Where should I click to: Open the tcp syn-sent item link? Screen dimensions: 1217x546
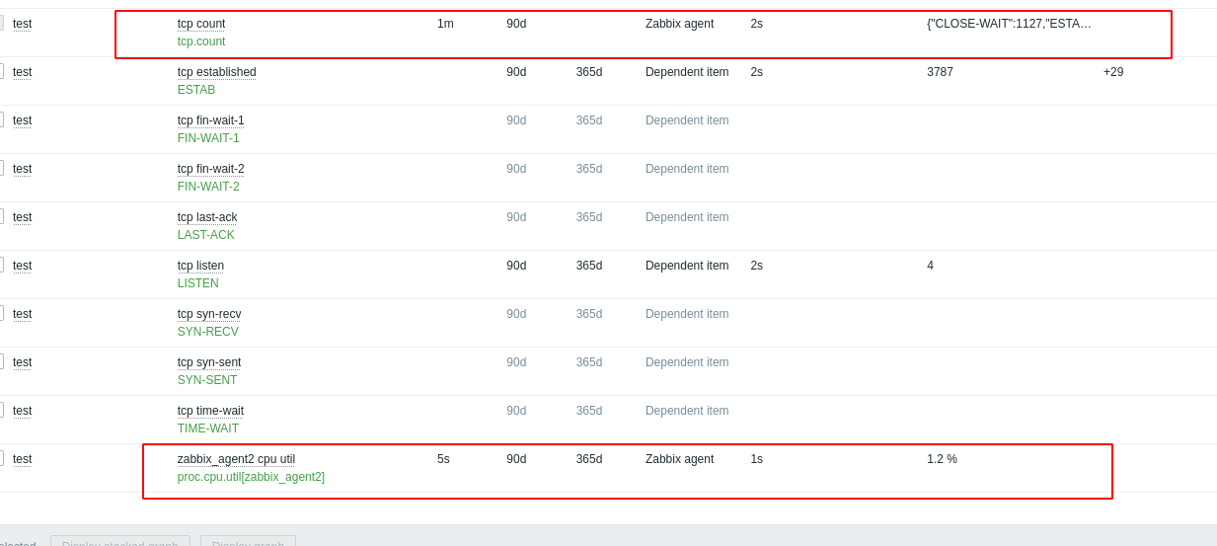pos(209,362)
